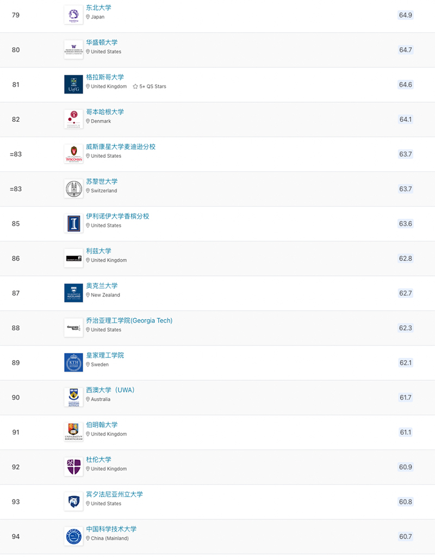
Task: Click the University of Birmingham crest logo
Action: click(x=73, y=432)
